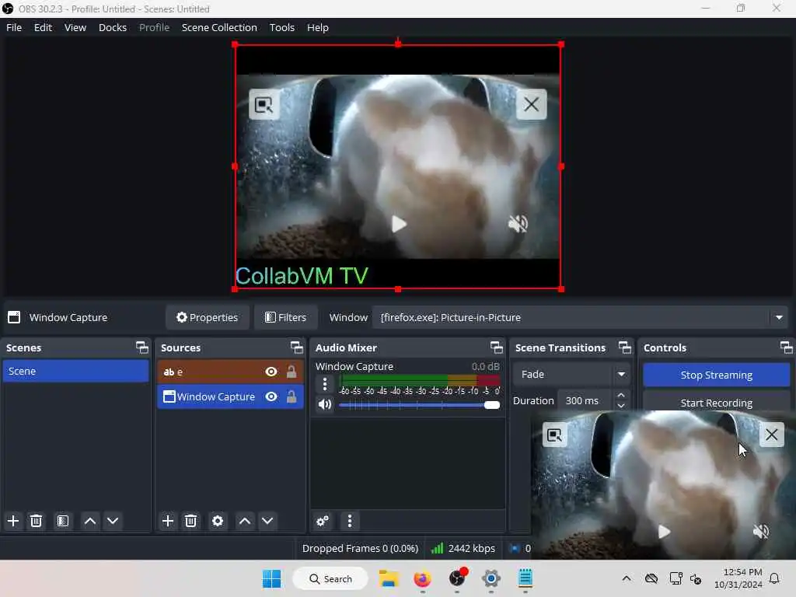The height and width of the screenshot is (597, 796).
Task: Select the Scene item in Scenes list
Action: click(75, 371)
